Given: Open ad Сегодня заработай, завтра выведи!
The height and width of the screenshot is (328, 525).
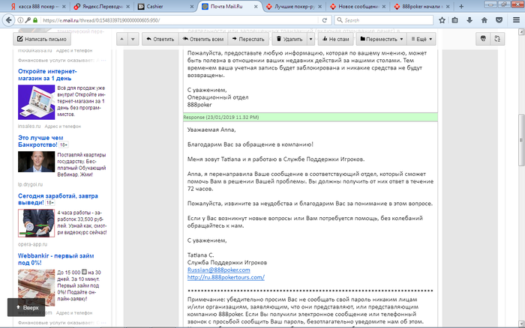Looking at the screenshot, I should [x=58, y=199].
